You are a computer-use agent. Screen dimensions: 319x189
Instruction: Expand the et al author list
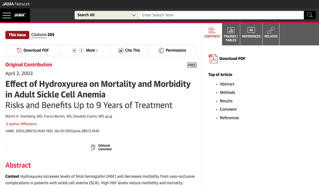pyautogui.click(x=109, y=116)
